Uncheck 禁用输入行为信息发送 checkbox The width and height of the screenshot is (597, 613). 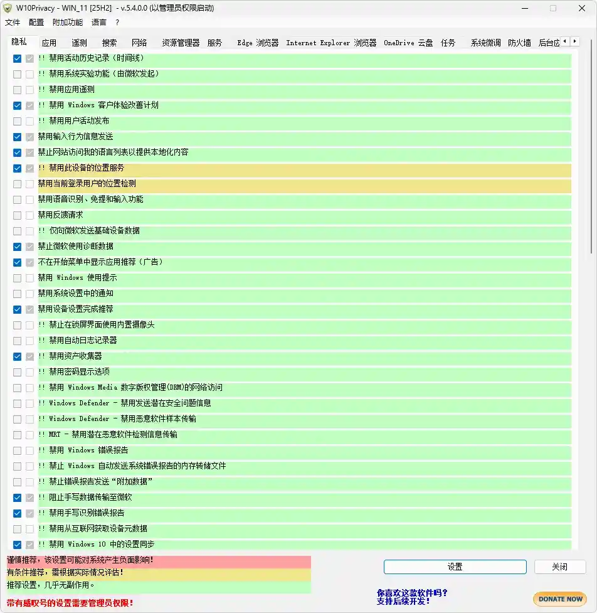click(x=17, y=137)
